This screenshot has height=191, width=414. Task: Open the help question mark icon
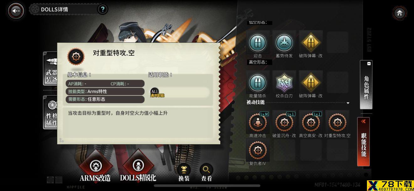[x=102, y=9]
